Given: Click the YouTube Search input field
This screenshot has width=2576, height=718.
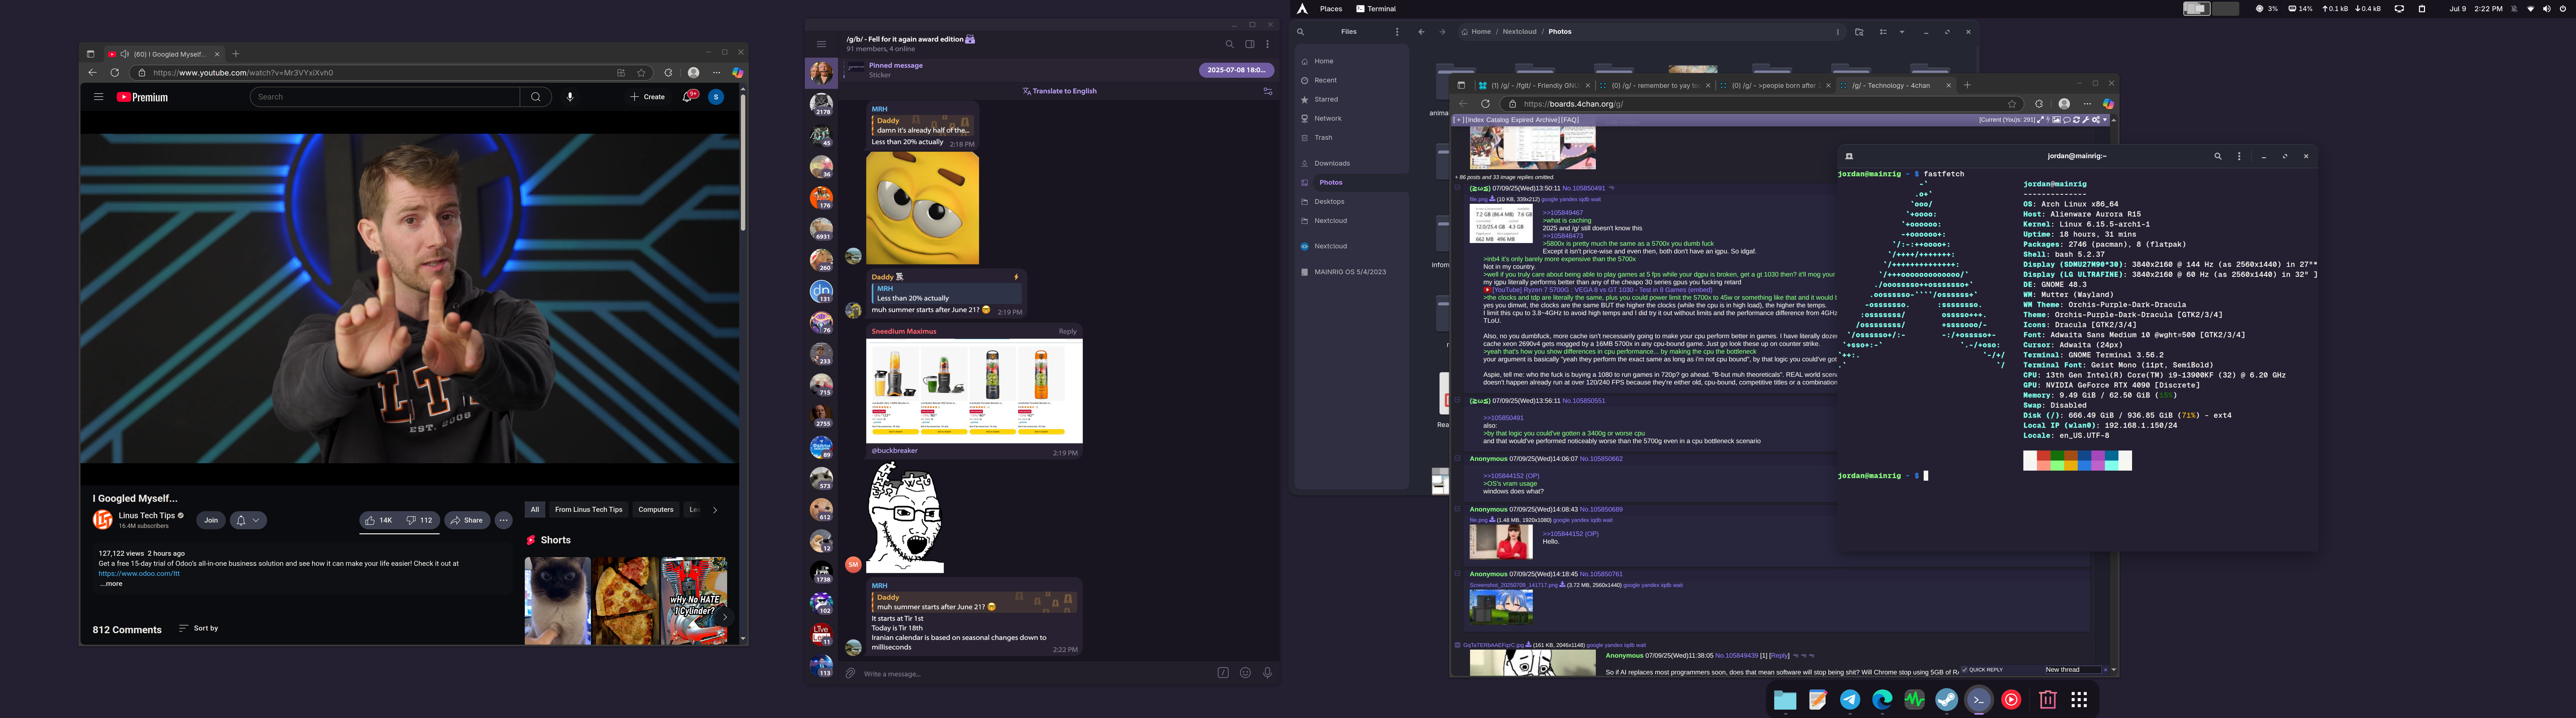Looking at the screenshot, I should [x=385, y=97].
